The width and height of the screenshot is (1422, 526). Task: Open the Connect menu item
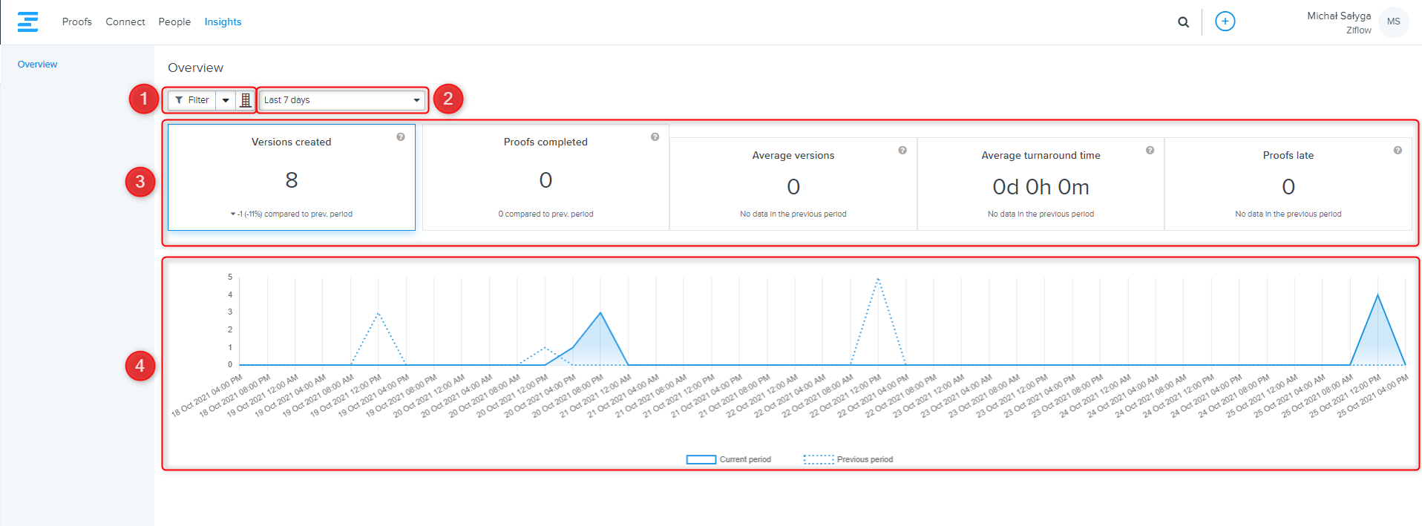(125, 22)
